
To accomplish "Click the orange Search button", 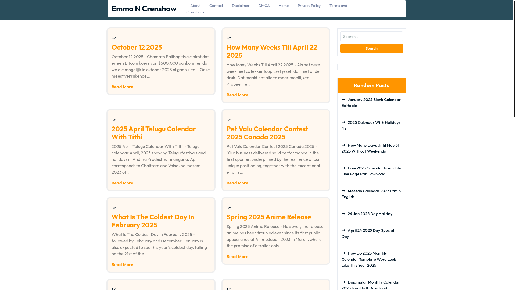I will tap(371, 49).
